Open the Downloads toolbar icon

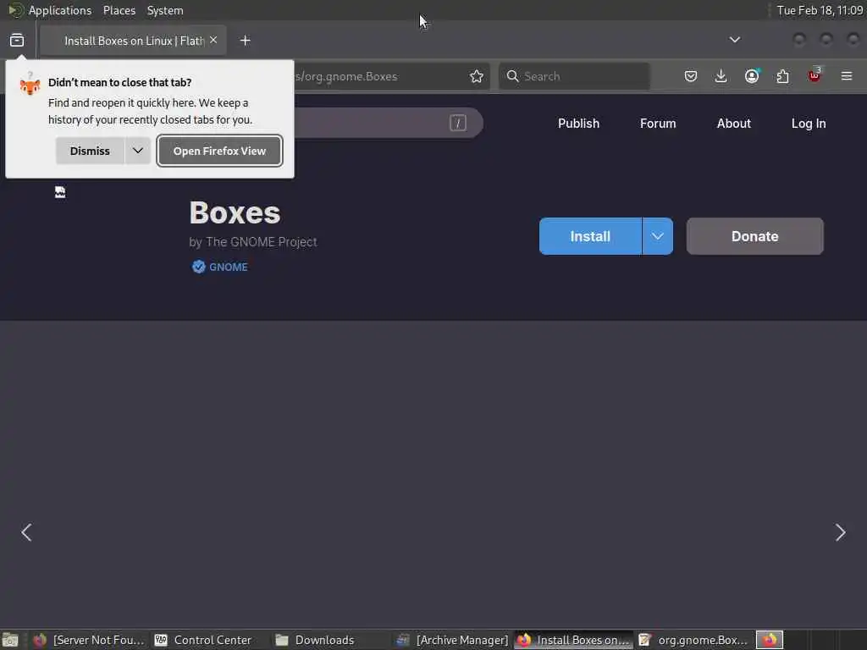[x=721, y=76]
